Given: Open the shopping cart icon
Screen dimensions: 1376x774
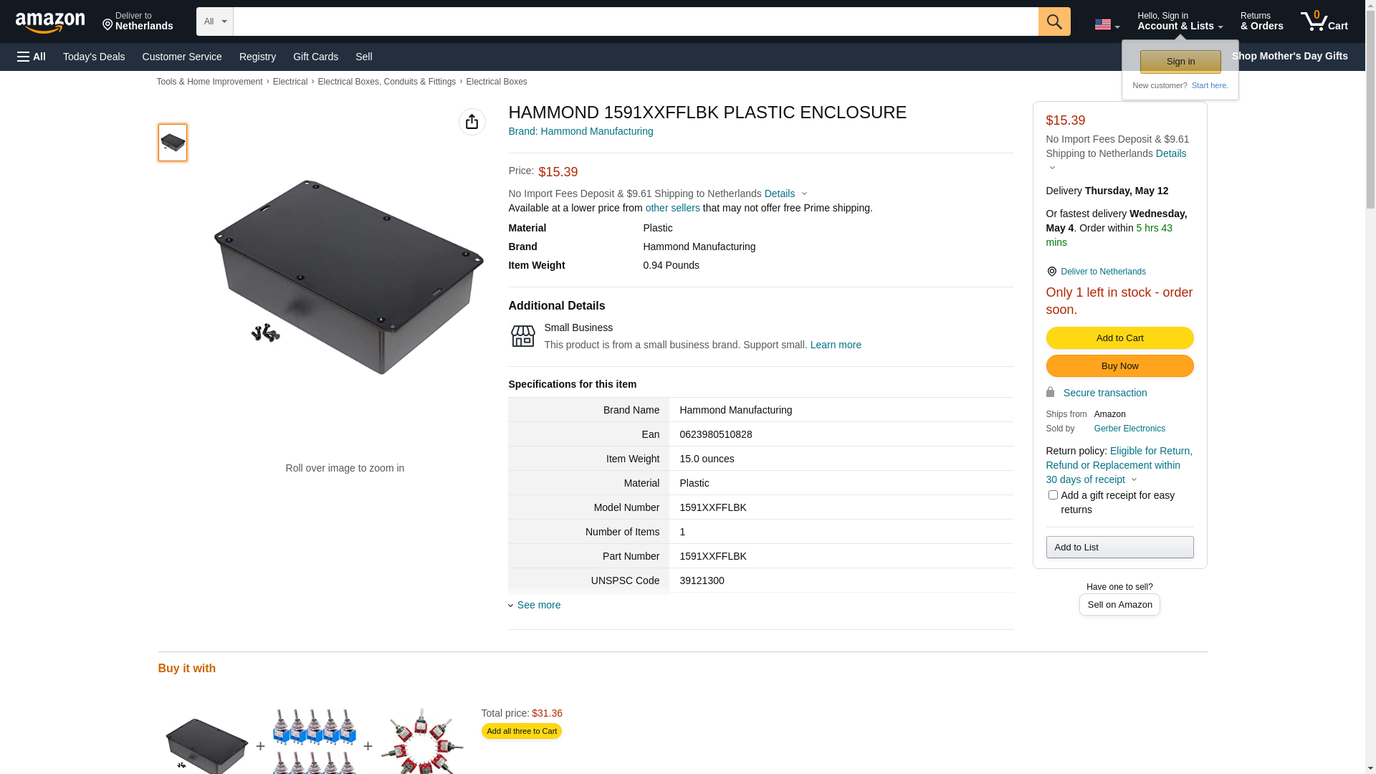Looking at the screenshot, I should [1324, 21].
